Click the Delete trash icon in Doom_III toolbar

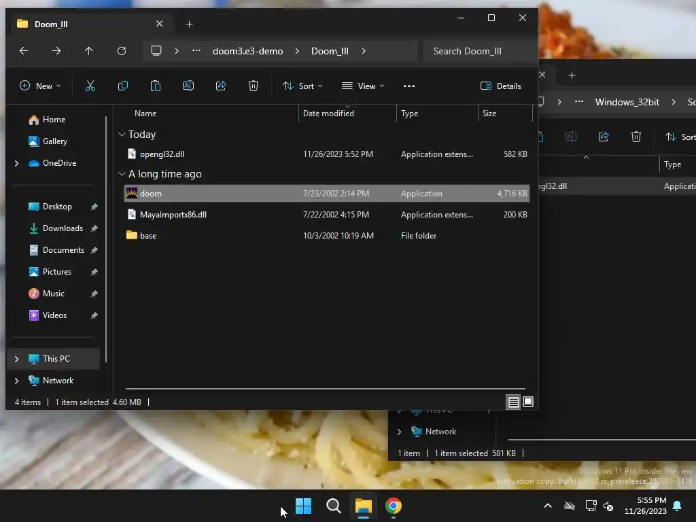(x=254, y=86)
